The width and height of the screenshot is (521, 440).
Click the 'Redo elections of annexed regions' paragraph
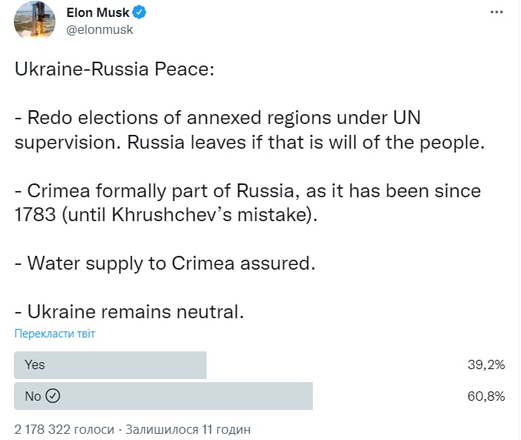coord(247,131)
